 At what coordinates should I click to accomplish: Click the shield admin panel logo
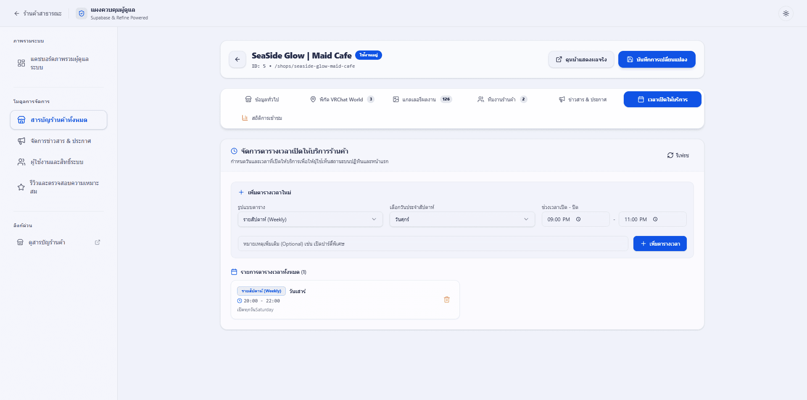pyautogui.click(x=82, y=13)
